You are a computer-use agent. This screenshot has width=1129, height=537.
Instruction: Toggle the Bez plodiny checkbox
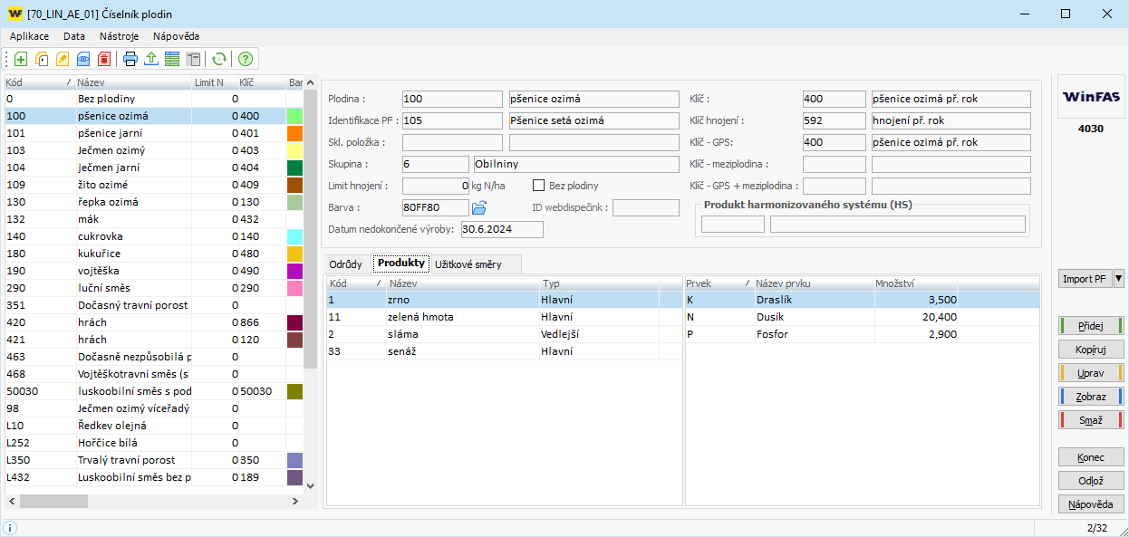(x=538, y=186)
